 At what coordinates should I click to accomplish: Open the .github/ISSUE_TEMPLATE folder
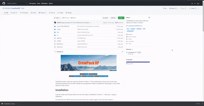[63, 26]
